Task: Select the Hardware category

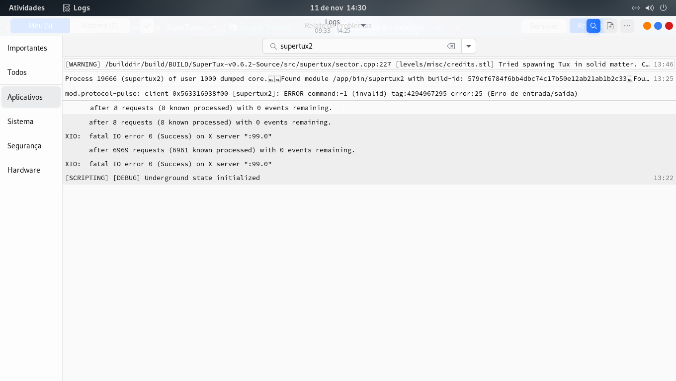Action: 31,170
